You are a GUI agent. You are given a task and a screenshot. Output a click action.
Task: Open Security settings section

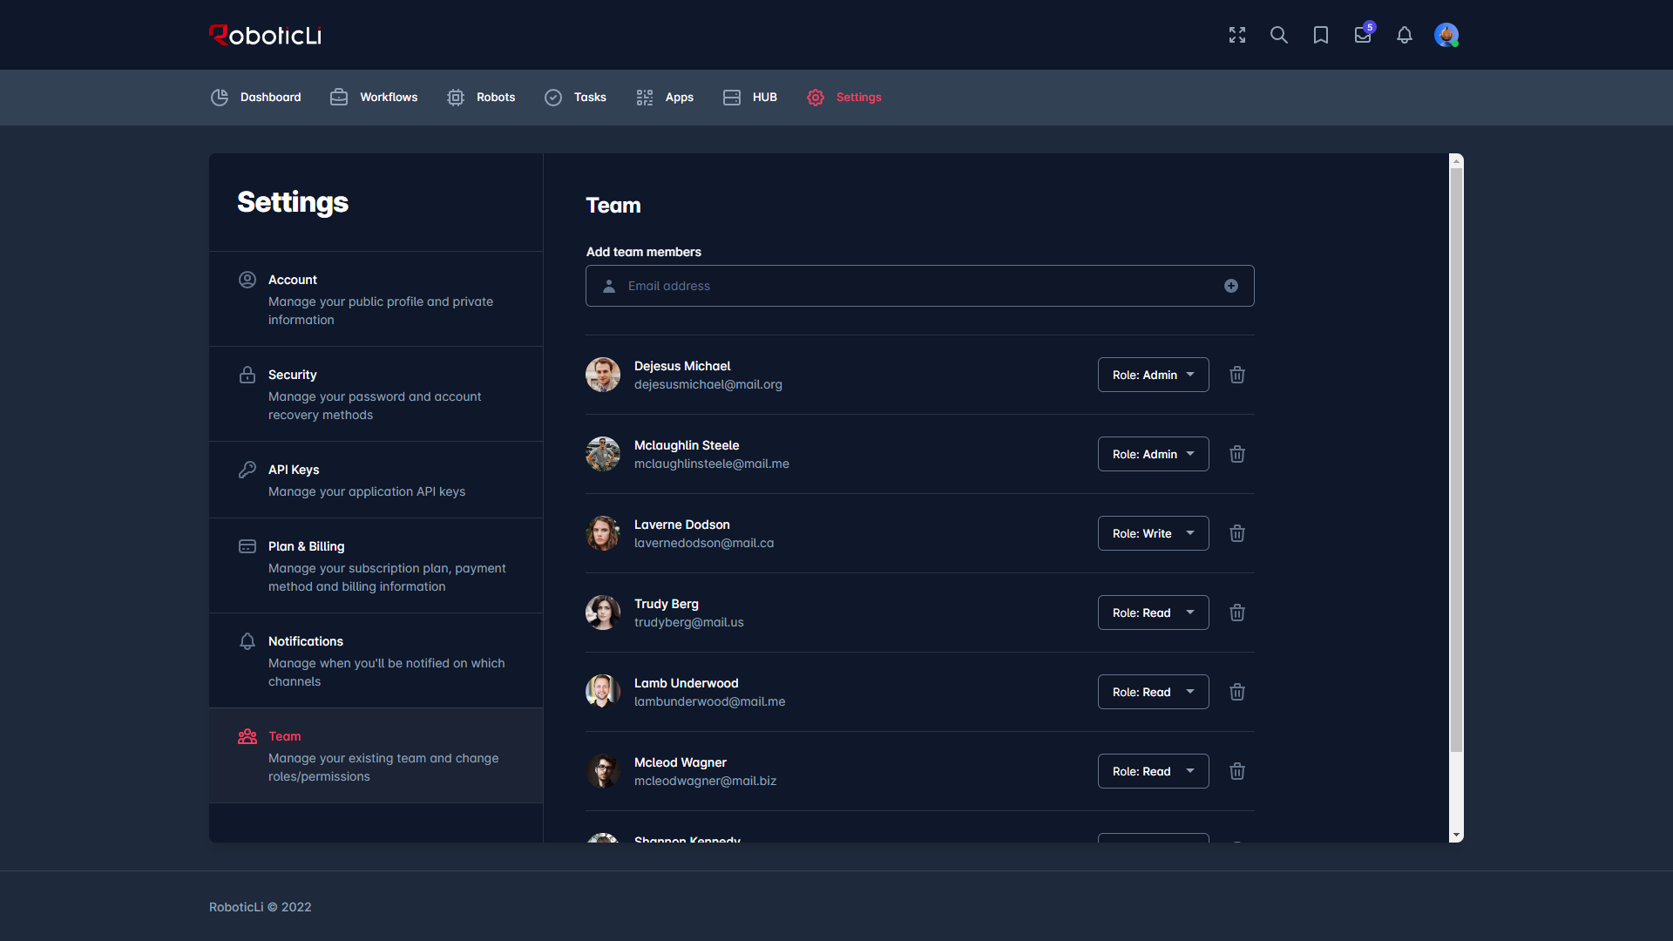click(376, 394)
